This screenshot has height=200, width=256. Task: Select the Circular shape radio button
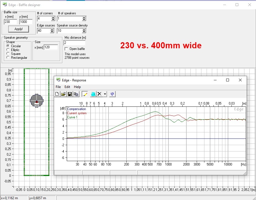8,46
